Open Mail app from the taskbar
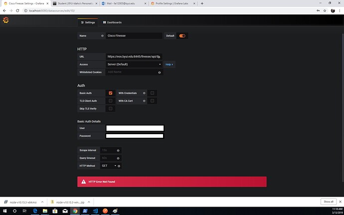344x215 pixels. (65, 211)
